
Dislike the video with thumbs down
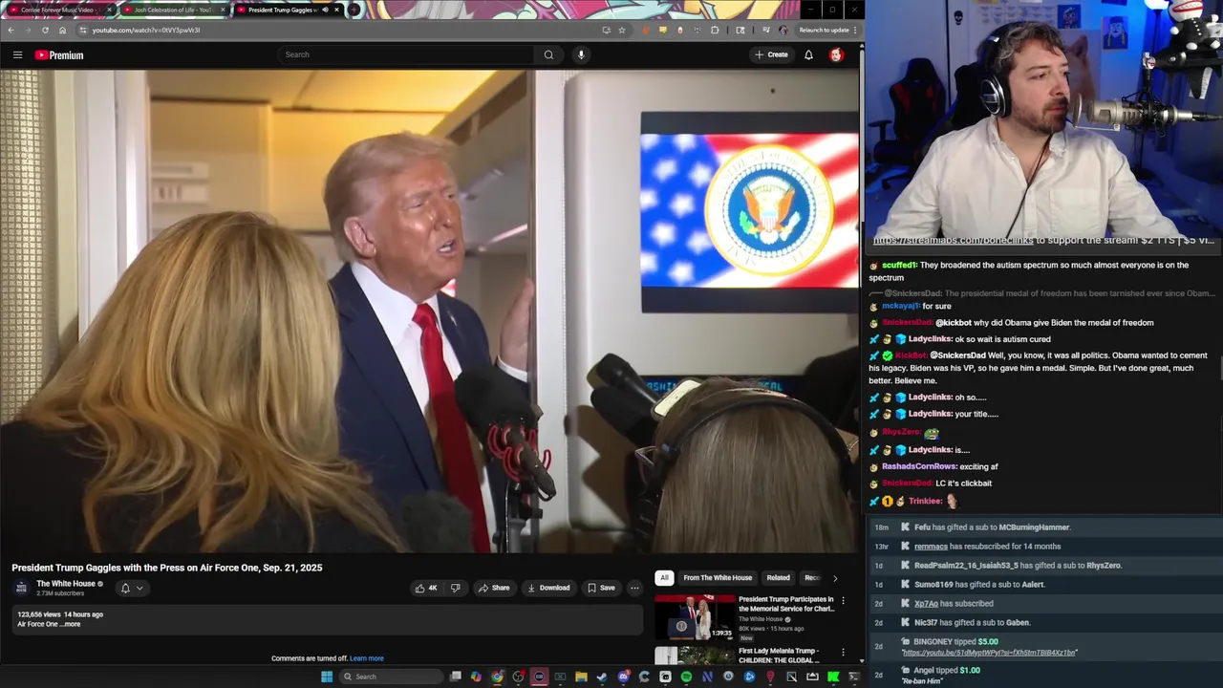pyautogui.click(x=455, y=588)
